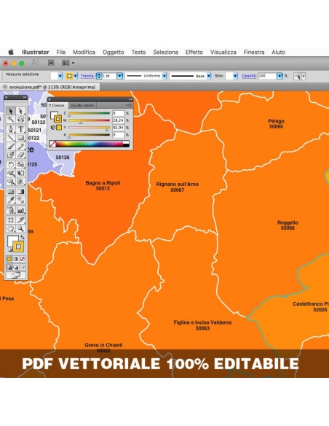Select the Column Graph tool
The height and width of the screenshot is (426, 329).
coord(20,210)
